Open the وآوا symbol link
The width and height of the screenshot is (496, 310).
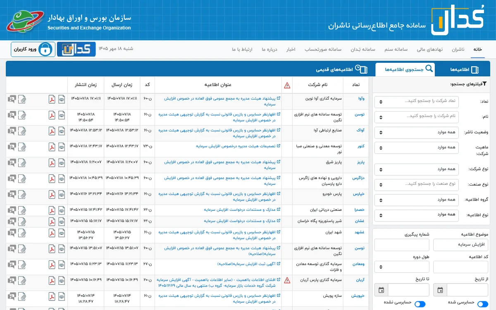[x=361, y=99]
